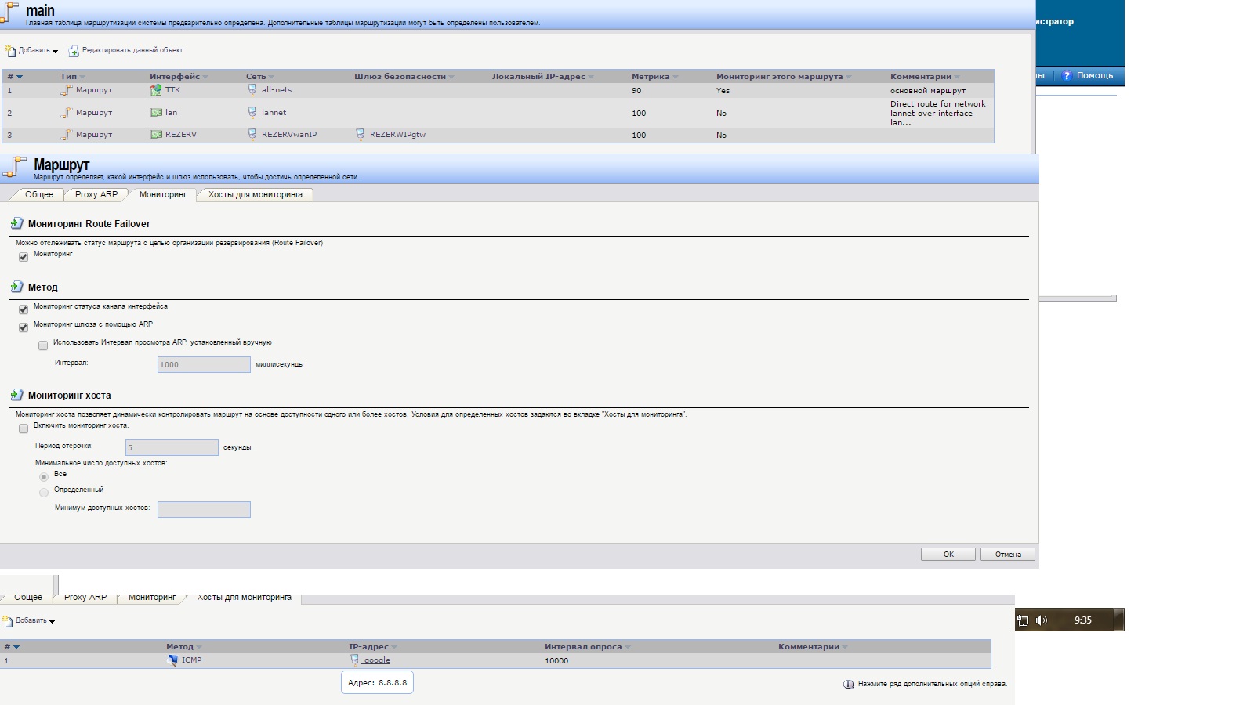Click the ICMP method icon in hosts table

[172, 660]
